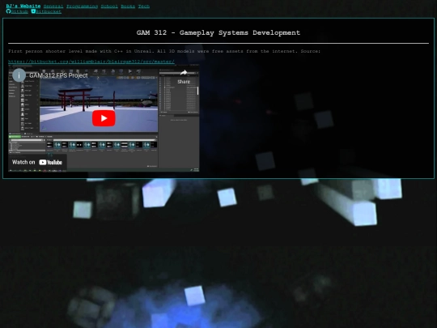The width and height of the screenshot is (437, 328).
Task: Open the General menu item
Action: tap(53, 6)
